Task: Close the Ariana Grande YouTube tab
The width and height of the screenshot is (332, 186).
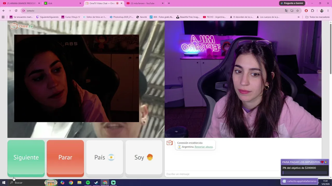Action: (x=39, y=3)
